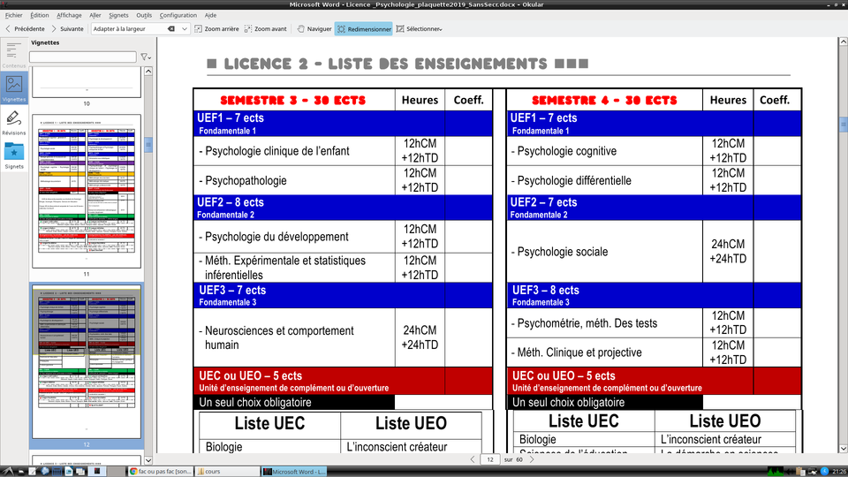Click 'Psychologie clinique de l'enfant' row
The image size is (848, 477).
coord(343,151)
